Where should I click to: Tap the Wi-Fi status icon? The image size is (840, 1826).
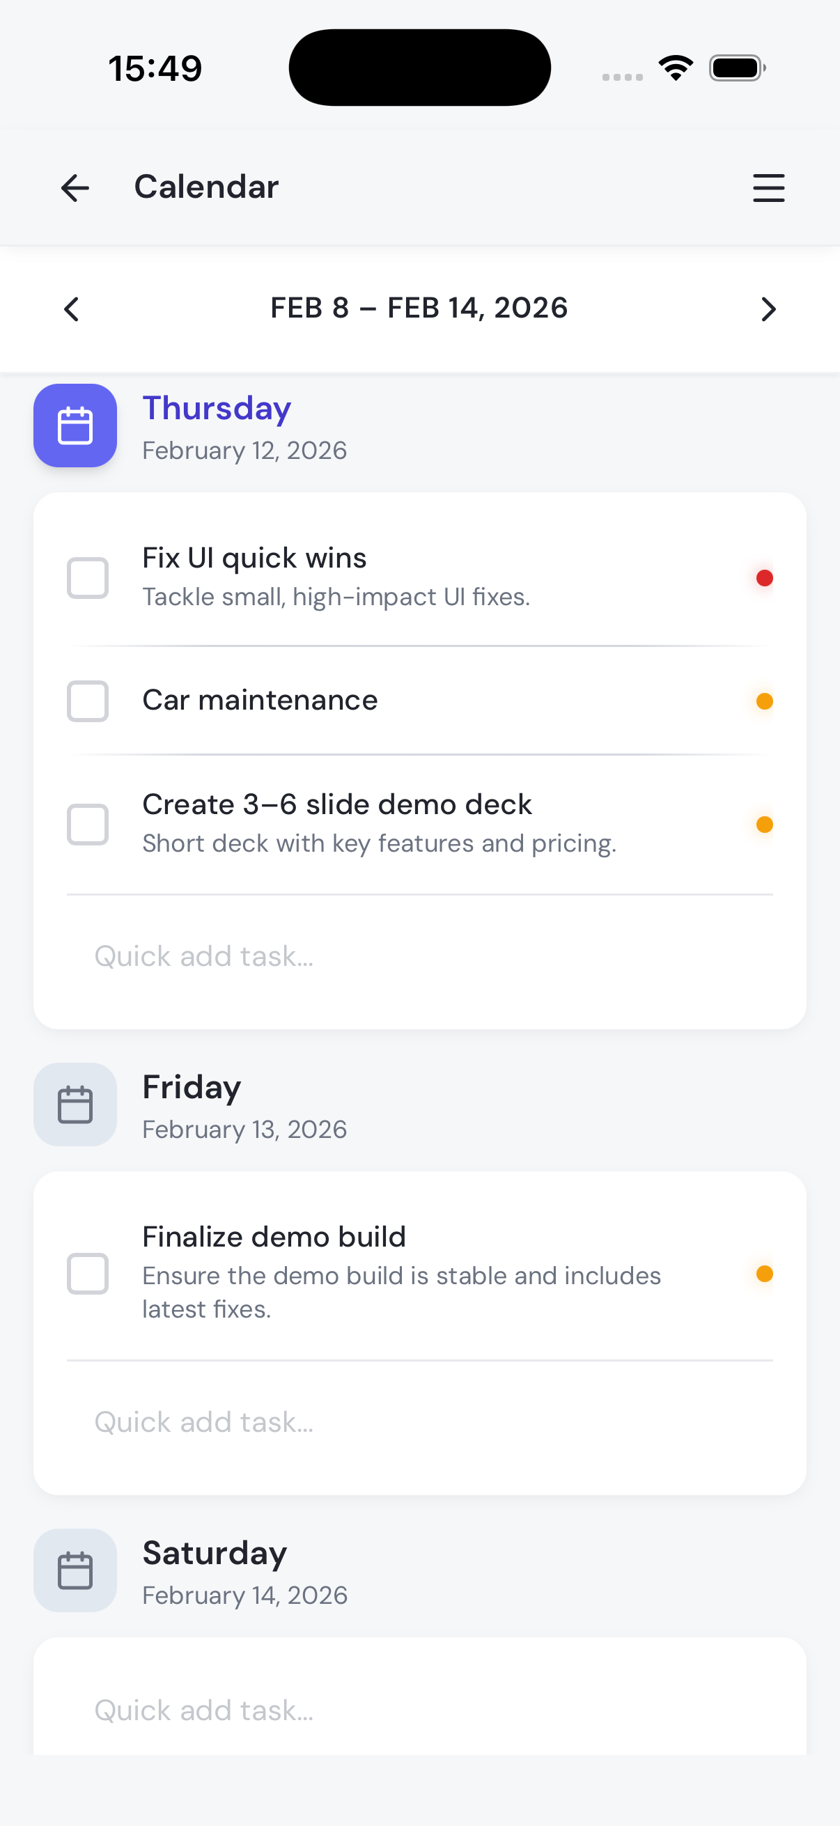pos(675,68)
